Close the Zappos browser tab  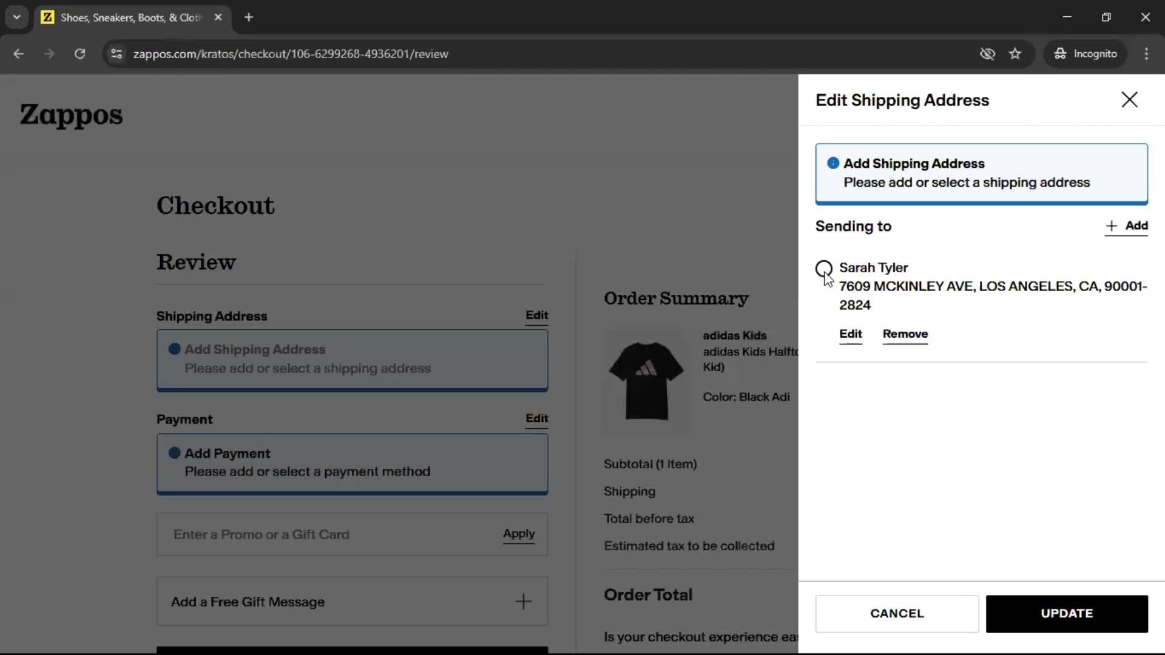[218, 17]
